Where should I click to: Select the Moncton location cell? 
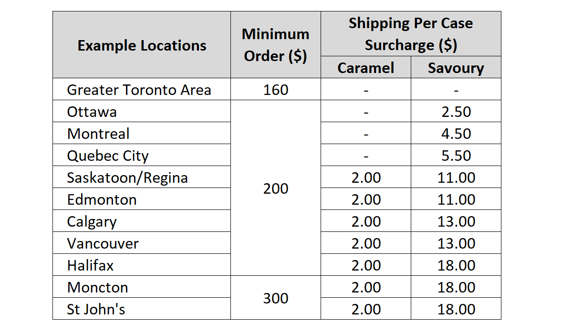coord(98,287)
